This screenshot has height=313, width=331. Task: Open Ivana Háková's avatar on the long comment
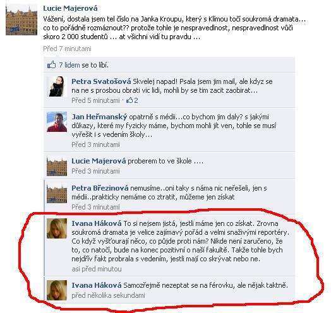[x=57, y=228]
